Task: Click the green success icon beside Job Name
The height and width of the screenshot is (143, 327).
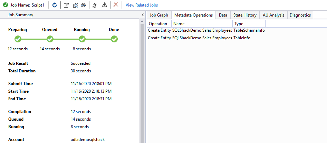Action: tap(6, 5)
